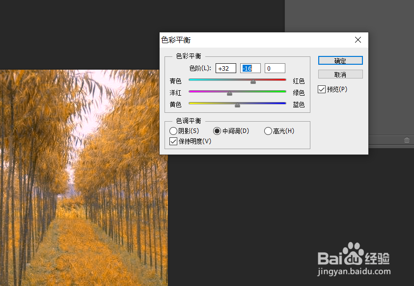Click the 蓝色 label
The height and width of the screenshot is (286, 414).
click(x=299, y=105)
